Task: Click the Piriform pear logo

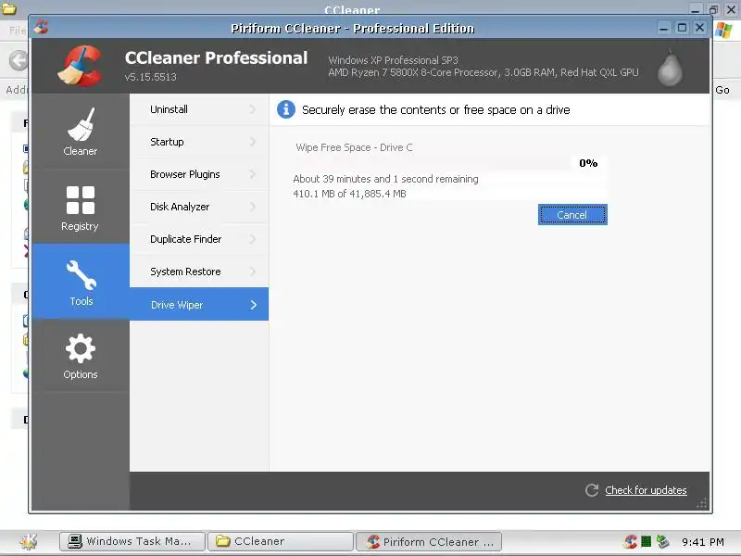Action: click(670, 68)
